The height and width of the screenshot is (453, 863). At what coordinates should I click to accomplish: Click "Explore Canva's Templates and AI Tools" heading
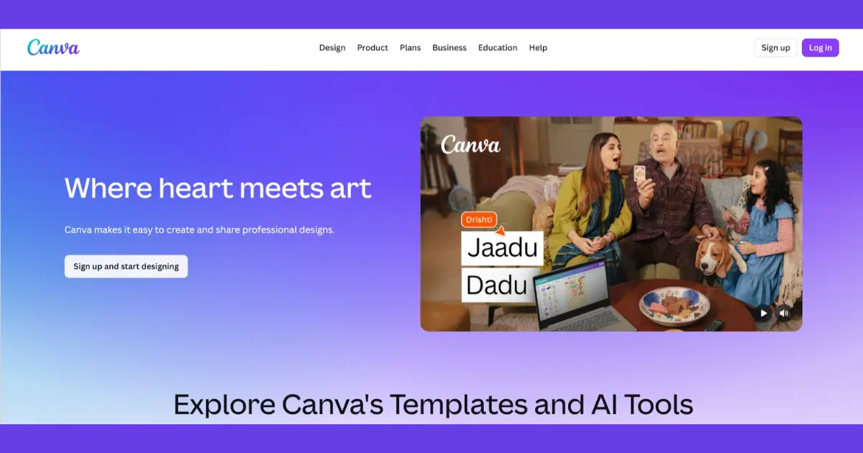431,405
